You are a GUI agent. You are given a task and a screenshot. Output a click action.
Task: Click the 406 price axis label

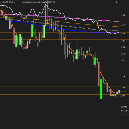coord(123,41)
